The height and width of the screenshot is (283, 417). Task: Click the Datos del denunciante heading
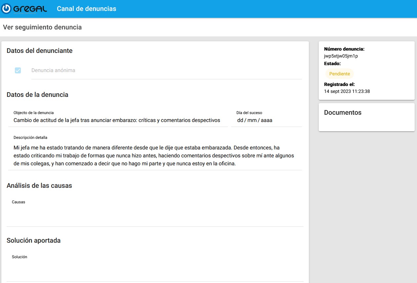coord(39,51)
